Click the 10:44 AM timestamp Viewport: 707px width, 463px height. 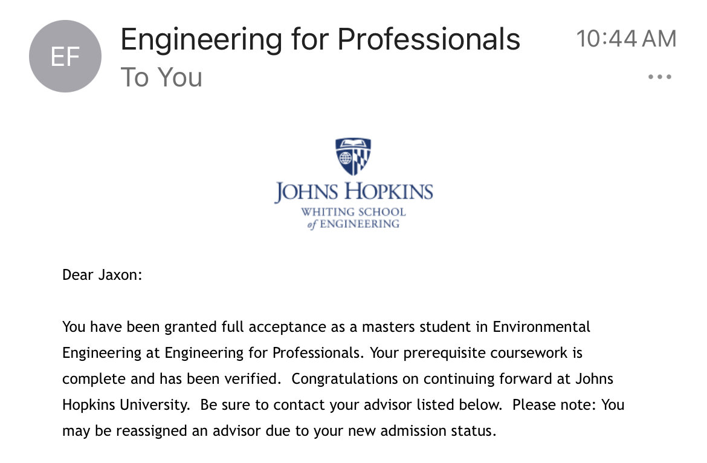(626, 39)
